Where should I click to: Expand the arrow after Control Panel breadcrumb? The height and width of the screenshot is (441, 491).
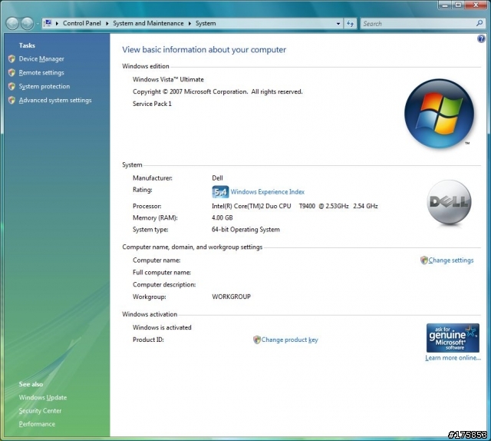coord(107,24)
